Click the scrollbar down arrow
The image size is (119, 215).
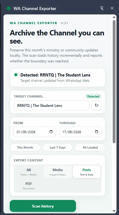click(x=114, y=211)
